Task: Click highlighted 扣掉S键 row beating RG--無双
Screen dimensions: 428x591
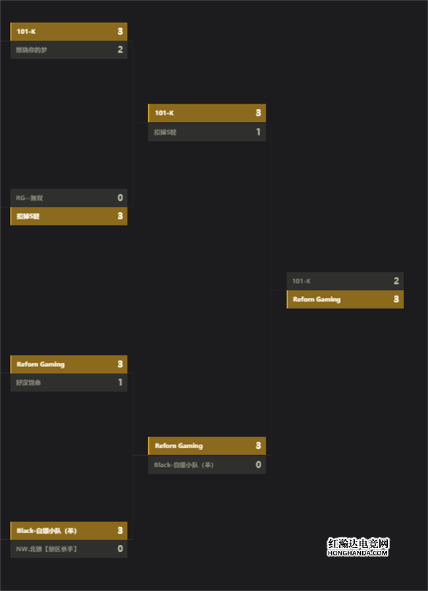Action: click(x=68, y=216)
